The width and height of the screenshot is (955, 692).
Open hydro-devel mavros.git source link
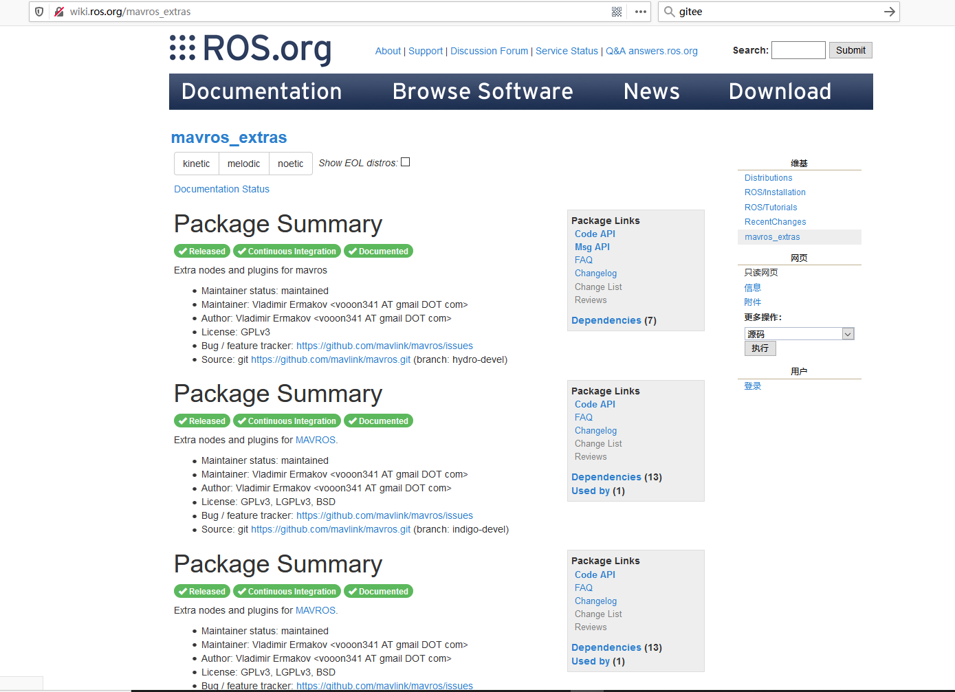click(331, 359)
